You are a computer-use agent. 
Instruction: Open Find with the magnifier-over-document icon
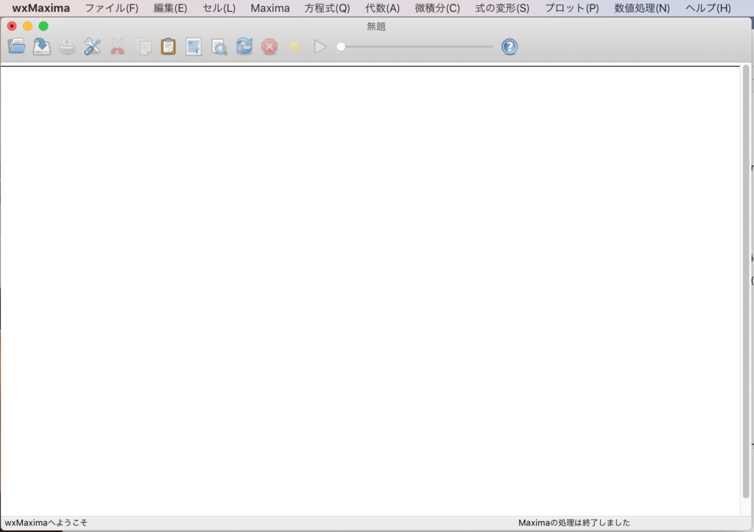pos(219,46)
